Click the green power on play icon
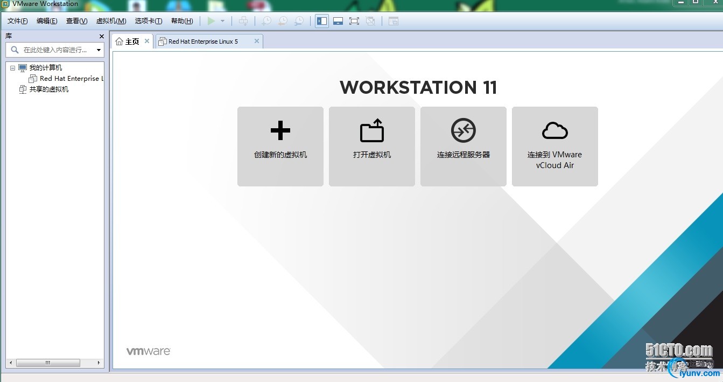 [211, 21]
